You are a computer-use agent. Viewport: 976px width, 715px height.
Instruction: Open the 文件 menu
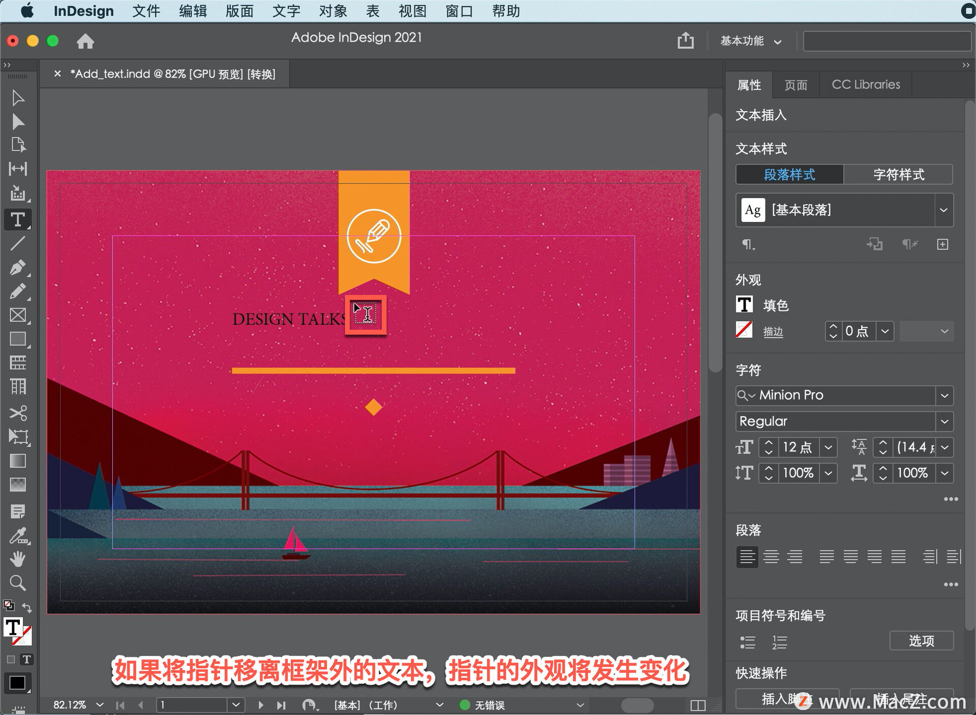(x=146, y=11)
